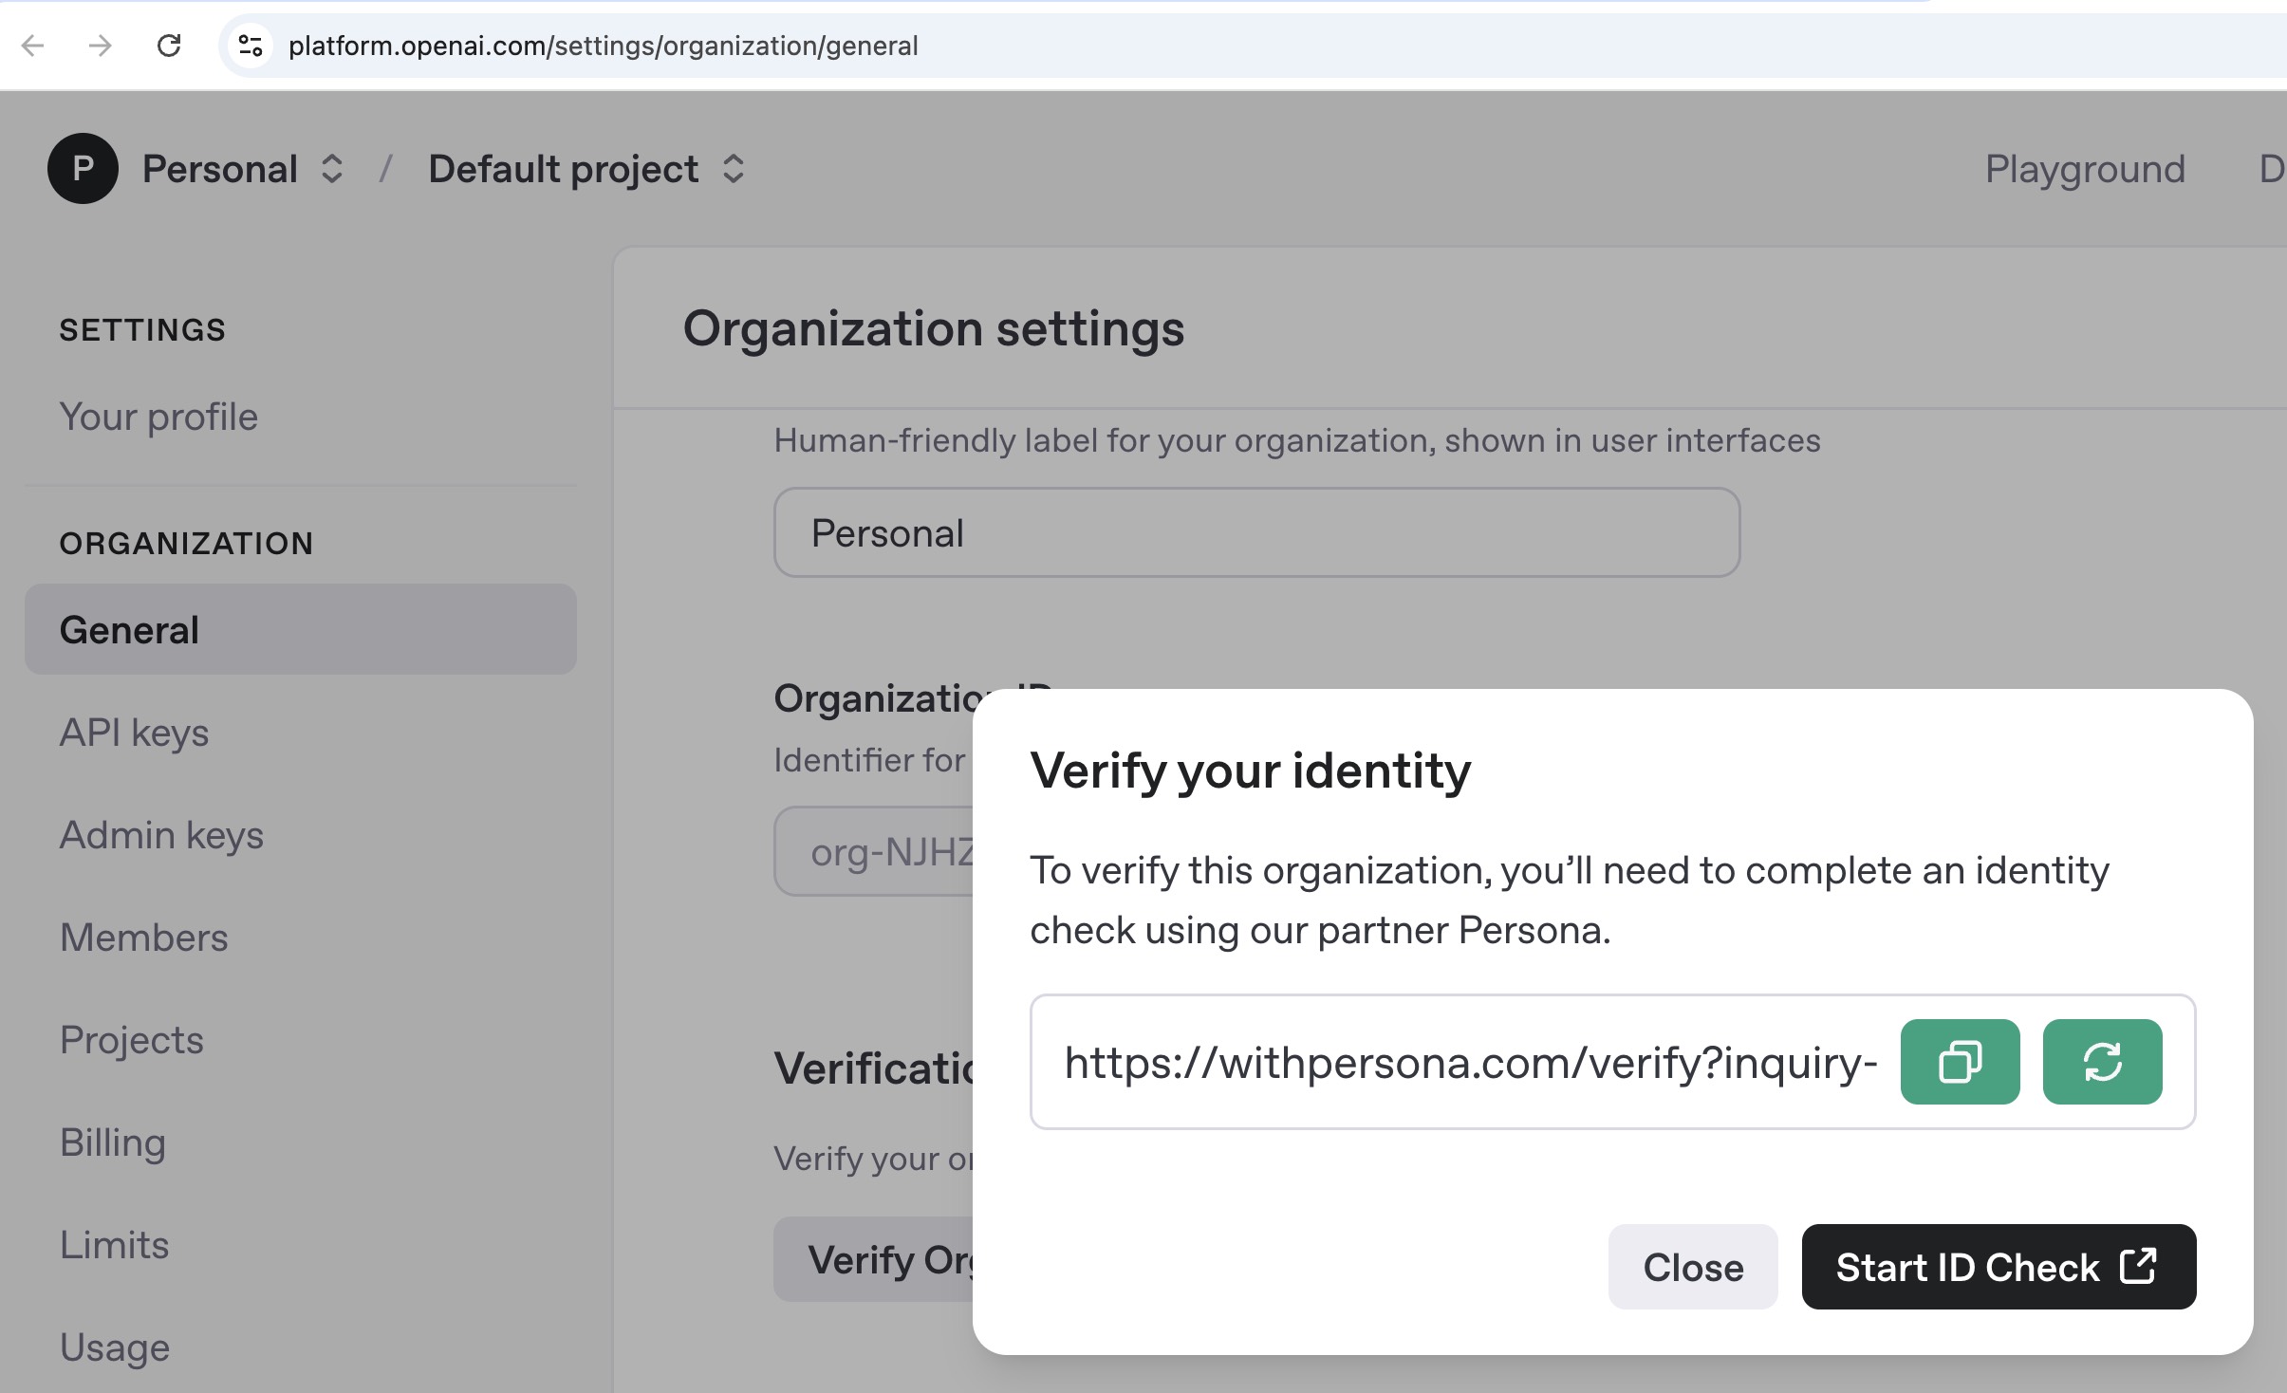Click the Organization settings heading
The width and height of the screenshot is (2287, 1393).
tap(934, 329)
